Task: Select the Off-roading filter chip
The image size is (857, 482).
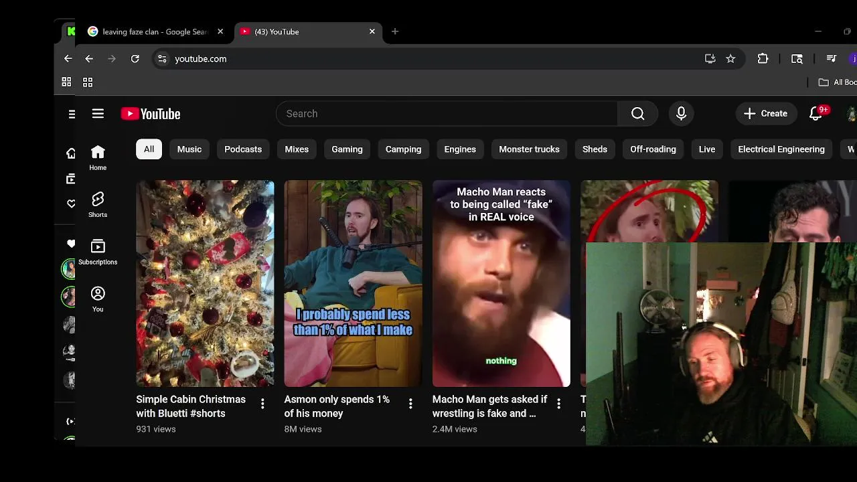Action: pyautogui.click(x=653, y=149)
